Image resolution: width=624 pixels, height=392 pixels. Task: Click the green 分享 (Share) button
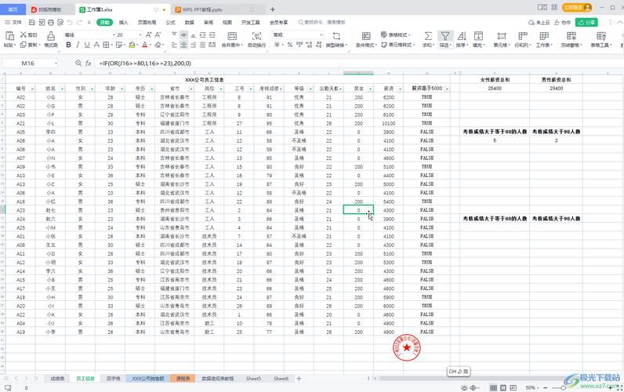pos(586,22)
